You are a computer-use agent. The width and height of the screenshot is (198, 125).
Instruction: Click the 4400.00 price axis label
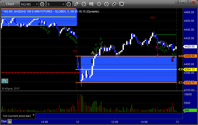(x=189, y=64)
